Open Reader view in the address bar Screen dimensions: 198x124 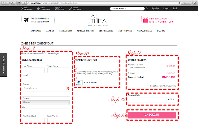(186, 3)
